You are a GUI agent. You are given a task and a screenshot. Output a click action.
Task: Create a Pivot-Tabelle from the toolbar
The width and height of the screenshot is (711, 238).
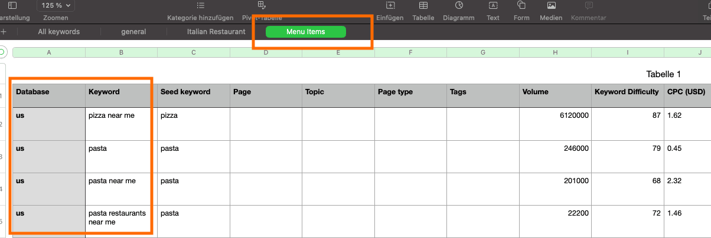262,5
